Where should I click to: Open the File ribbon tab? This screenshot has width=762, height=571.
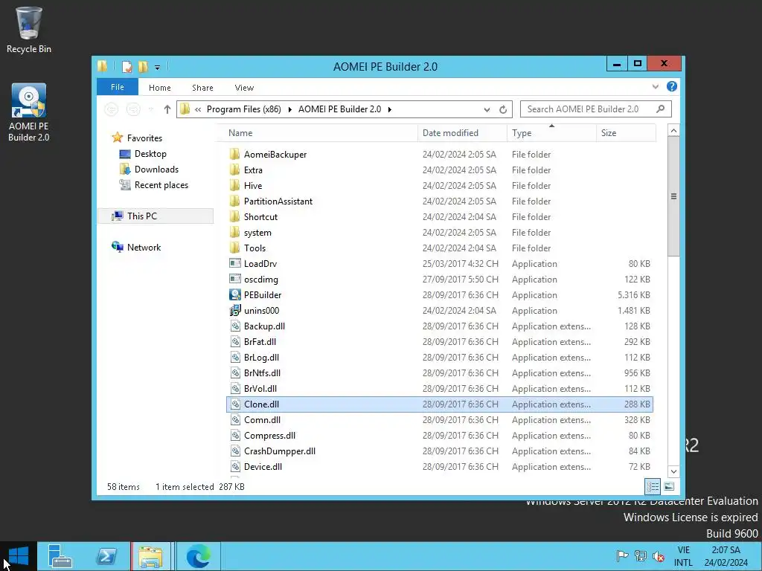117,88
